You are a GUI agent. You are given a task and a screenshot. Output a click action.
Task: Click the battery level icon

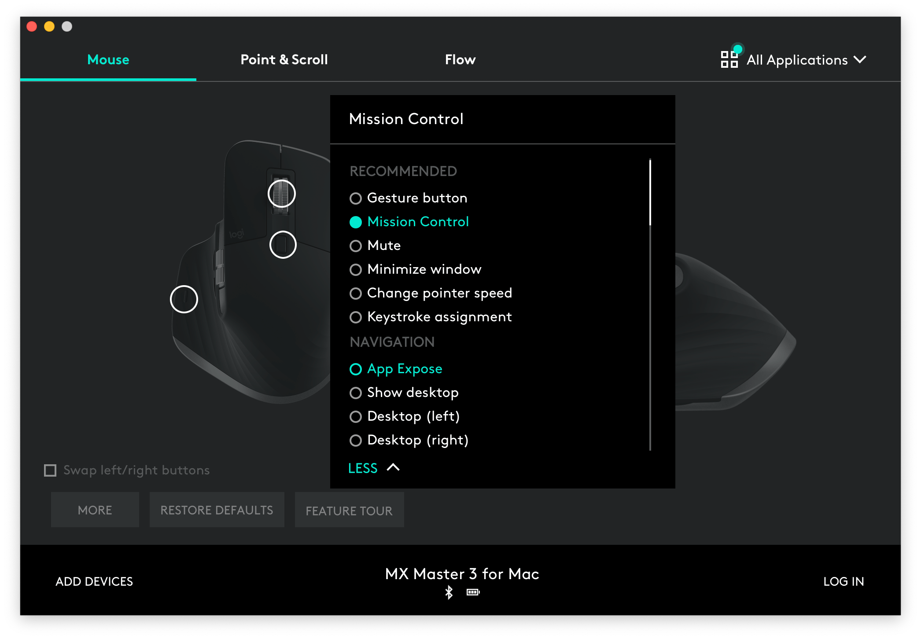[473, 592]
